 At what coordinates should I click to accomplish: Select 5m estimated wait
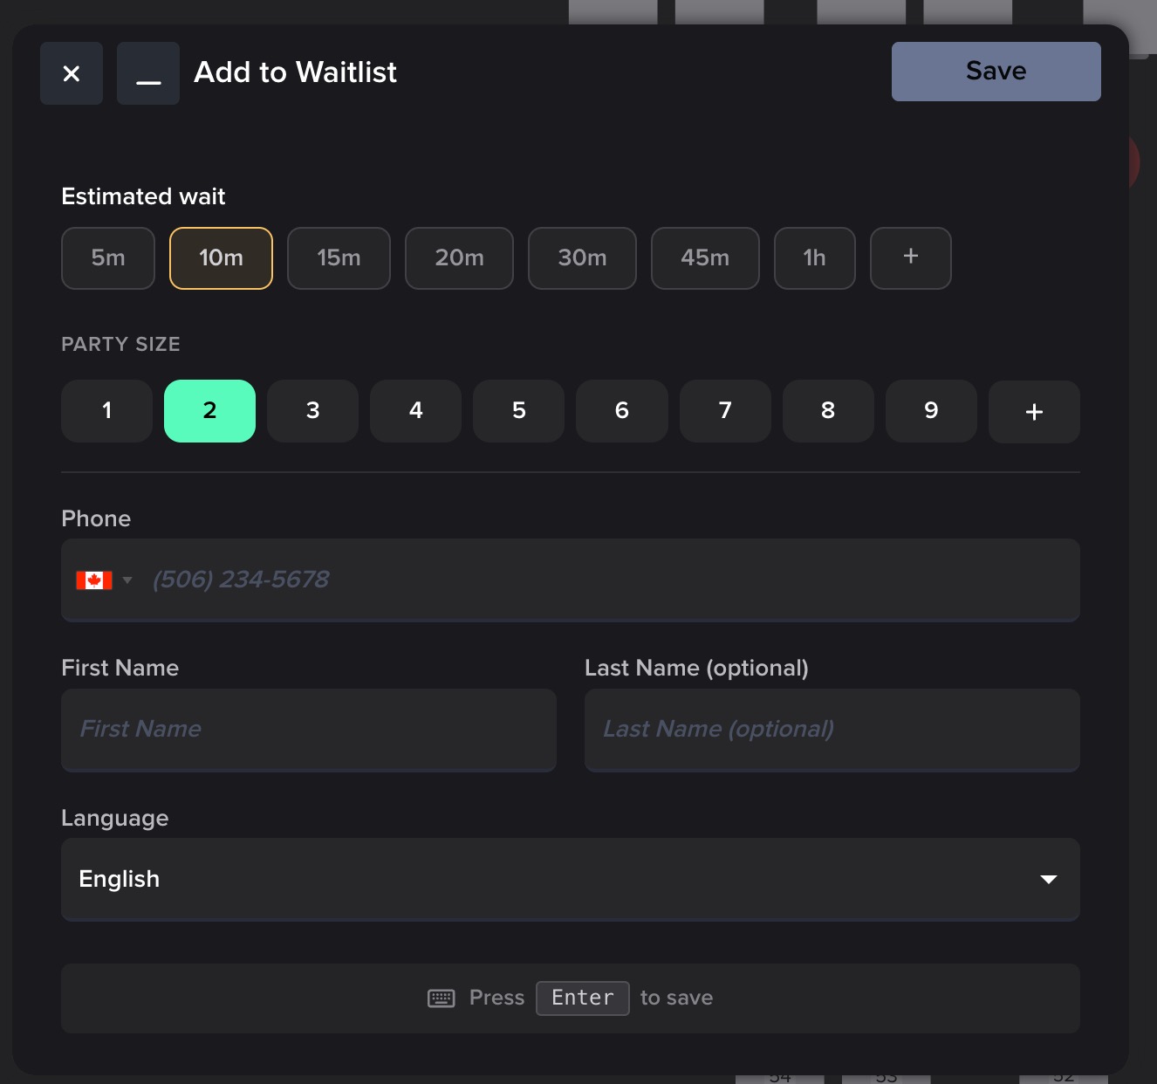pos(108,257)
